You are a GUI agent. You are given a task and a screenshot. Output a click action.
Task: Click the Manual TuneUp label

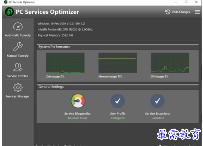pos(18,56)
